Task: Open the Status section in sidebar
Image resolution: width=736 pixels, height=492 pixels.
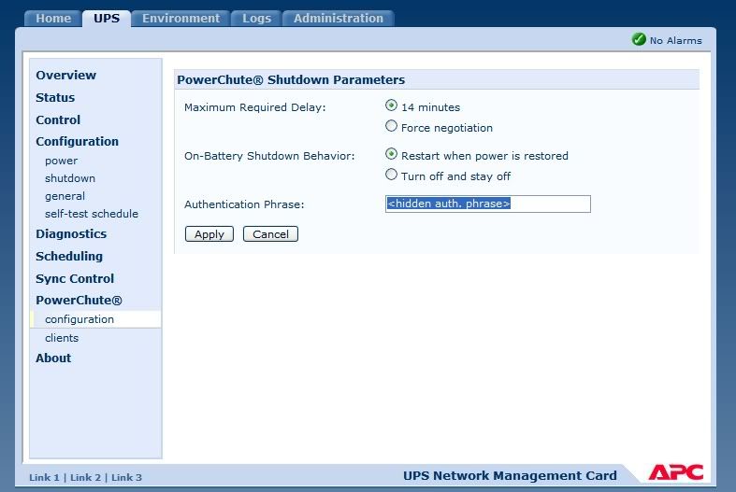Action: 55,98
